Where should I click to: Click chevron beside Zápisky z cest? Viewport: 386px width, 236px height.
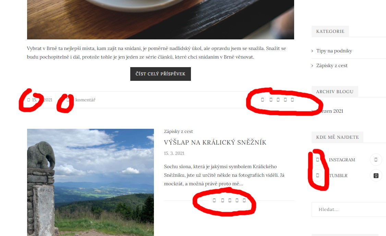pos(312,66)
